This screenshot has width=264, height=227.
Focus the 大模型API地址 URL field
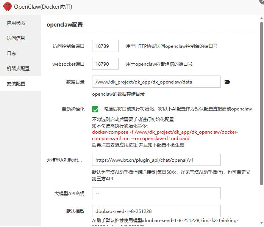[156, 160]
